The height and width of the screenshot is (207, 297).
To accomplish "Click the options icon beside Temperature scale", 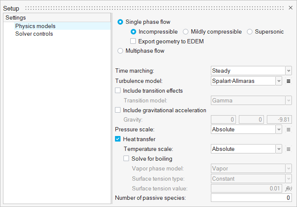I will point(289,149).
